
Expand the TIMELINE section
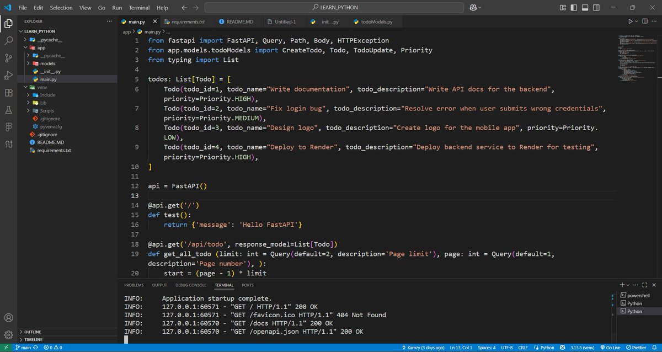[67, 339]
